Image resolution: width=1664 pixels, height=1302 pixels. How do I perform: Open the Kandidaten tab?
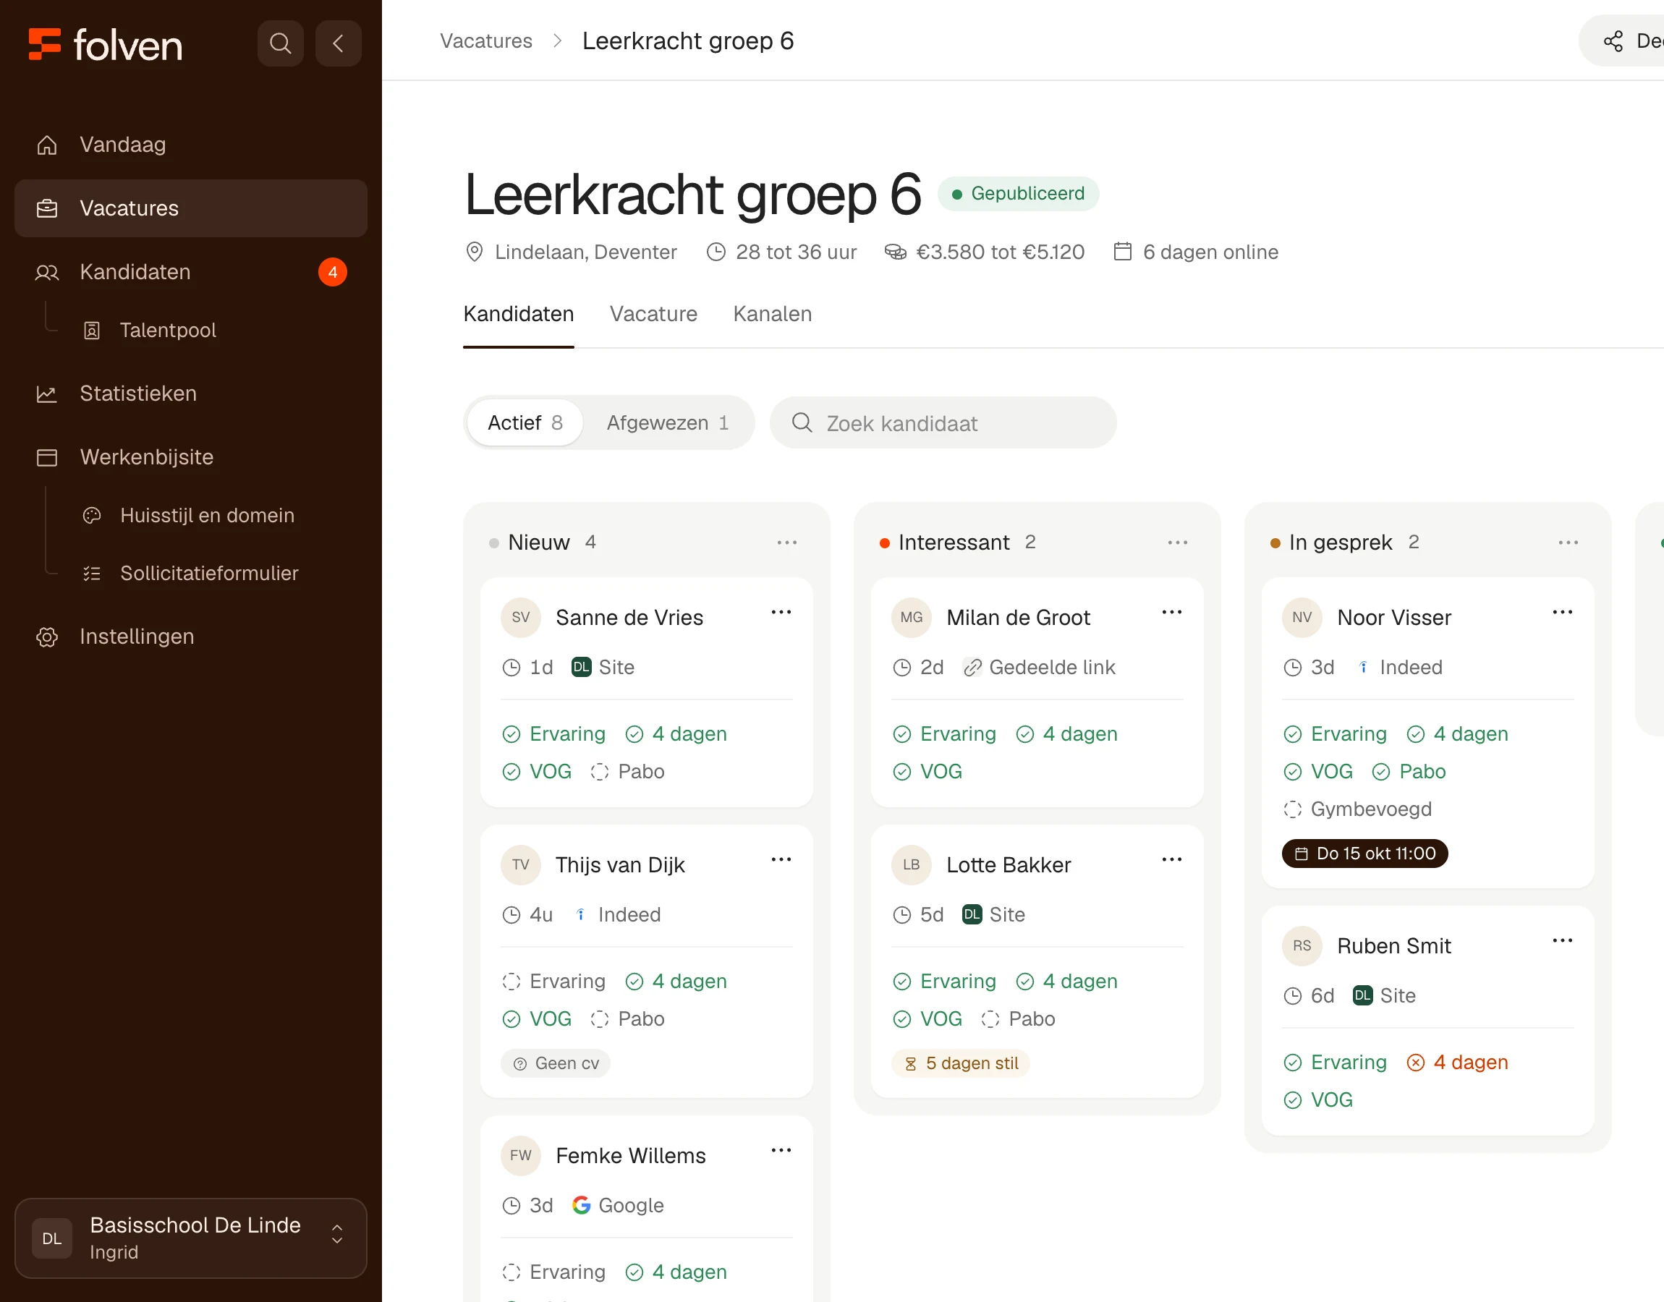click(x=518, y=314)
